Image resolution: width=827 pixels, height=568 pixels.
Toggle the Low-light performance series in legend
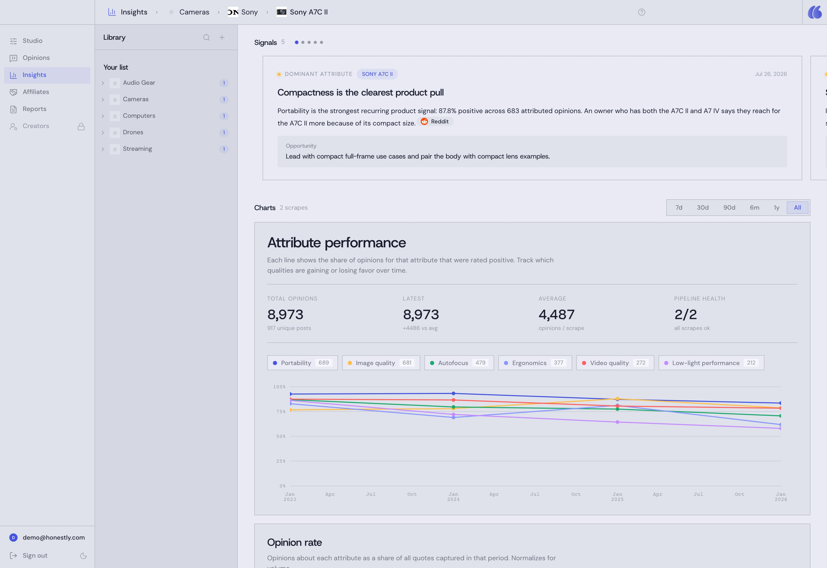pyautogui.click(x=711, y=363)
